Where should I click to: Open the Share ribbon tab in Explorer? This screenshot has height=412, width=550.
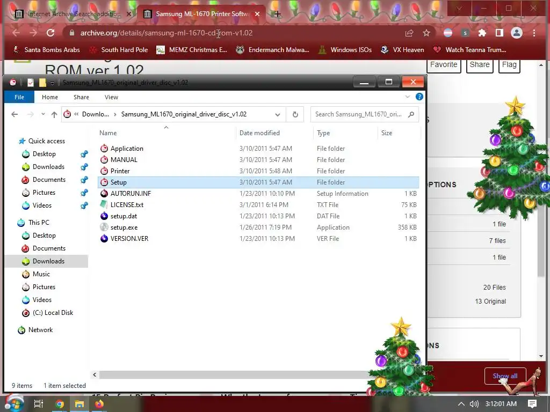81,97
